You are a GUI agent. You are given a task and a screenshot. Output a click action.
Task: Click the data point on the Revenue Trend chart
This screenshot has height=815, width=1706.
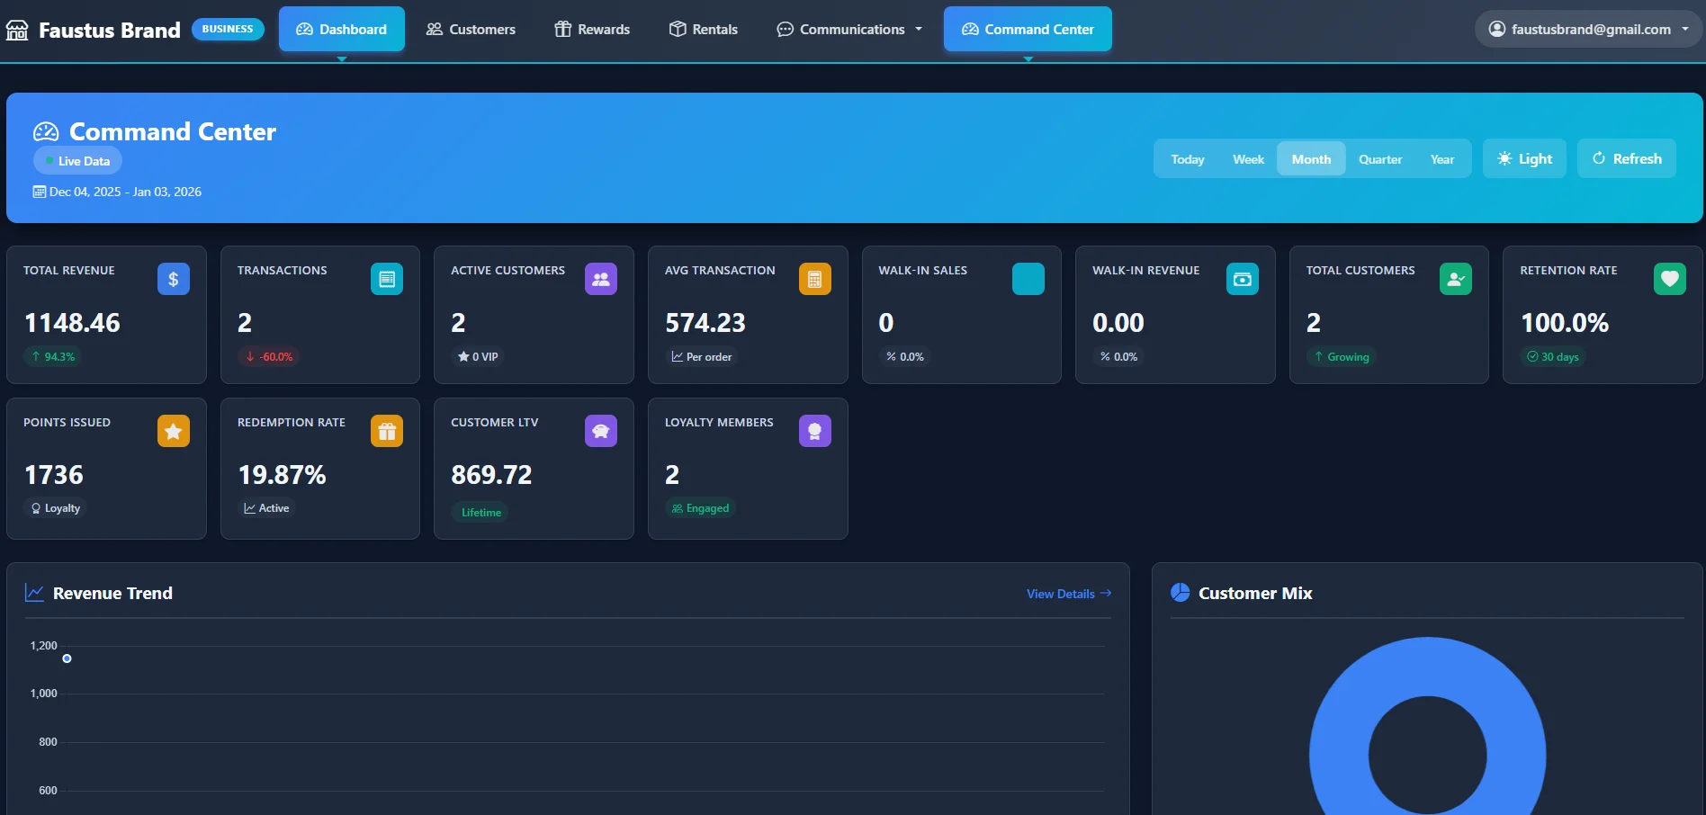click(x=67, y=658)
